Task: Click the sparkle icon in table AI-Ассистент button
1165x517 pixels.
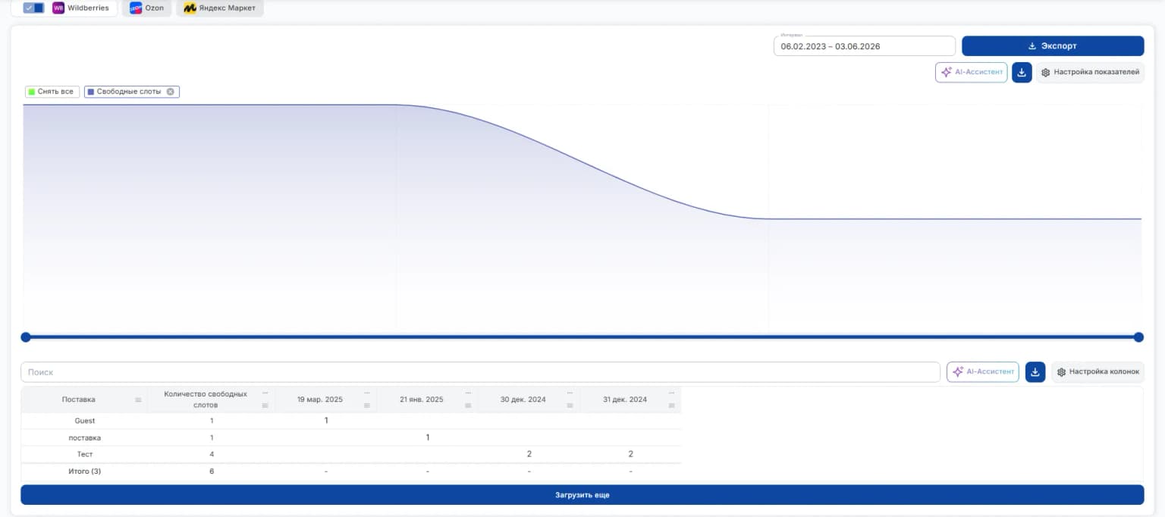Action: click(957, 372)
